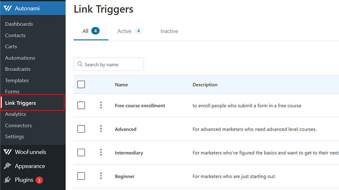Screen dimensions: 339x190
Task: Open the Intermediary link trigger
Action: [129, 153]
